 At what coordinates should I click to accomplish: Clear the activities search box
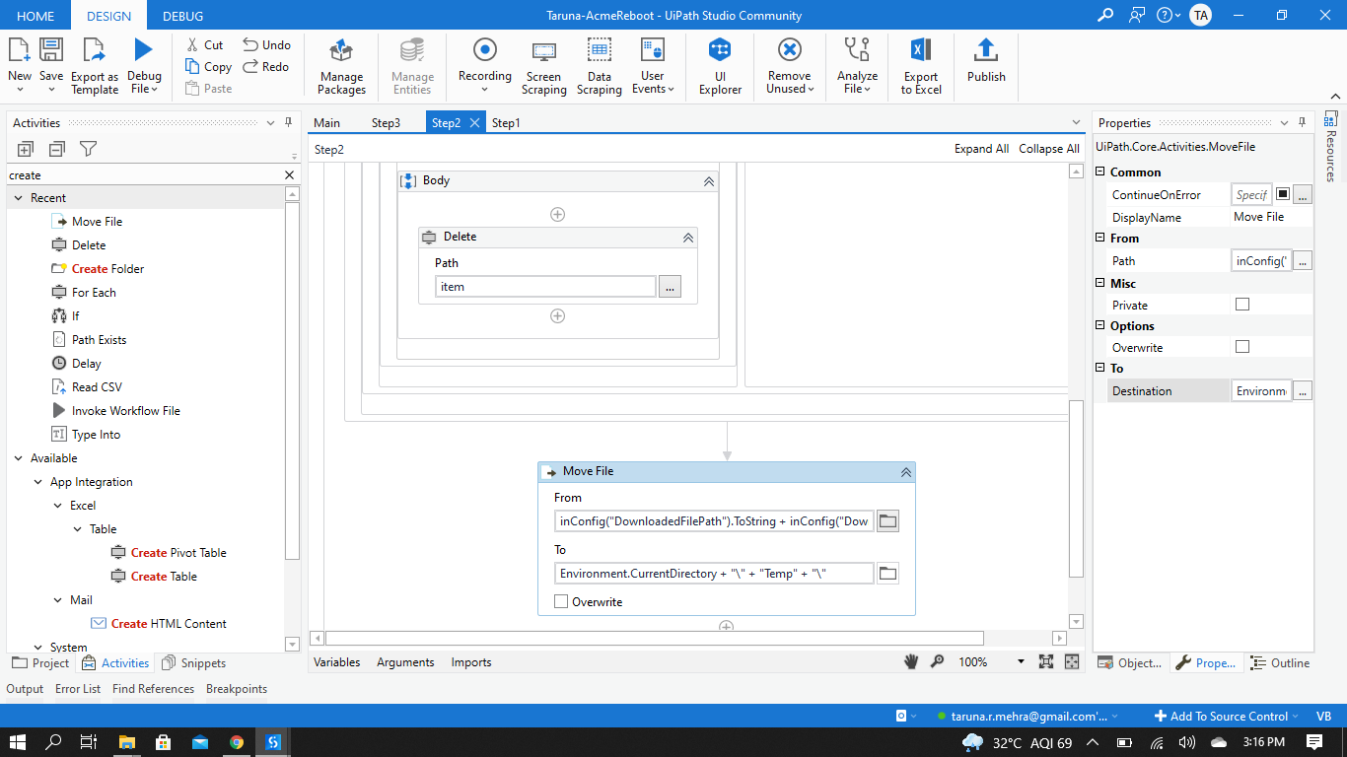click(289, 175)
